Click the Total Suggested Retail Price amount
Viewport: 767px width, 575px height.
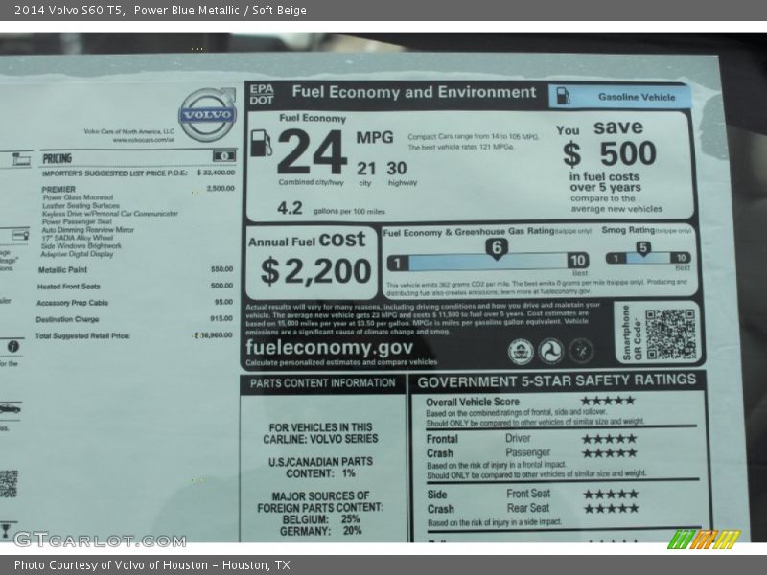tap(213, 335)
